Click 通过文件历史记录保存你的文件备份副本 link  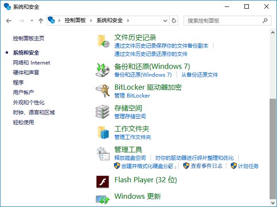coord(161,46)
